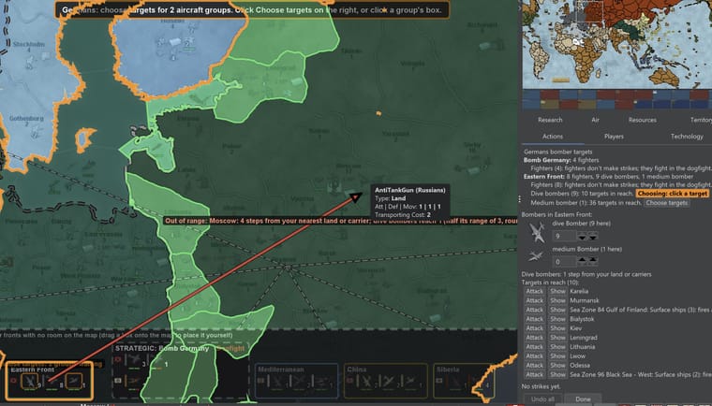Click the world minimap overview

coord(617,44)
